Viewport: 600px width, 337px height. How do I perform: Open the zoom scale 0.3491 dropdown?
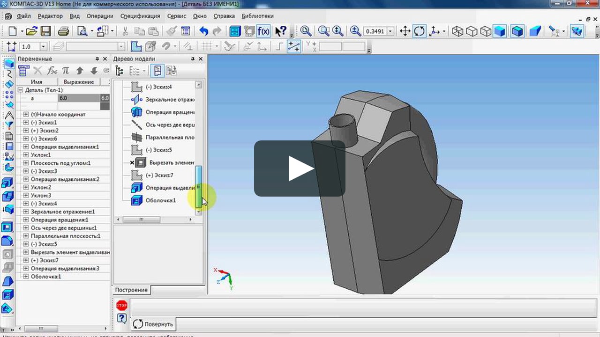(390, 31)
